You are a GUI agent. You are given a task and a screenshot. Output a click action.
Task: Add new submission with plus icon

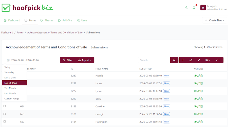coord(183,60)
